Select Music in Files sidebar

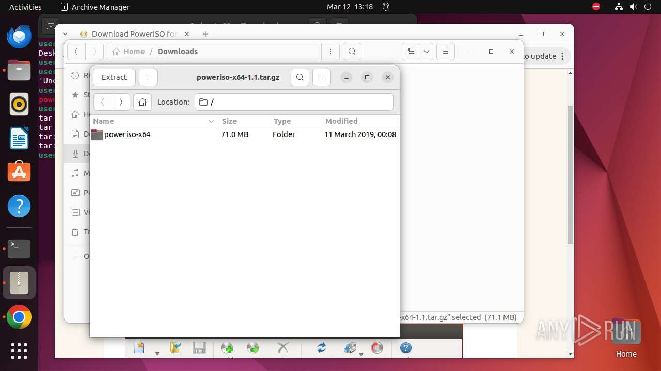pos(77,173)
